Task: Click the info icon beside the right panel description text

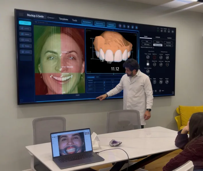Action: 153,48
